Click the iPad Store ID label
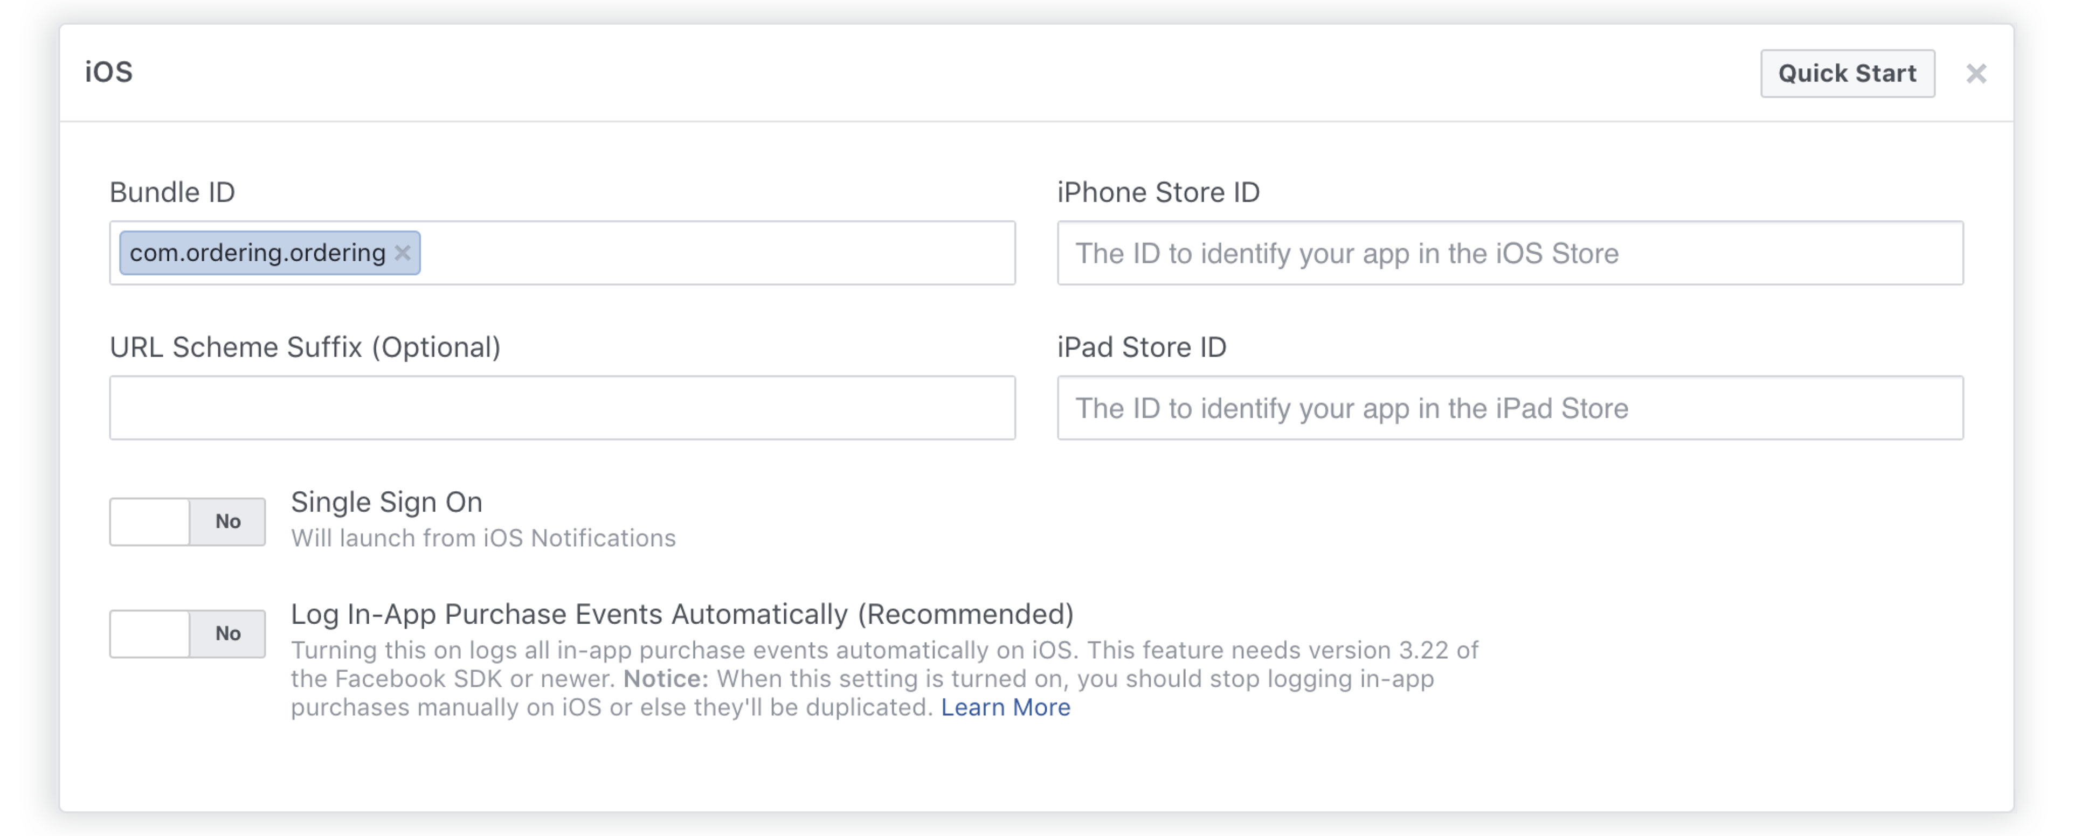The width and height of the screenshot is (2074, 836). (x=1141, y=347)
